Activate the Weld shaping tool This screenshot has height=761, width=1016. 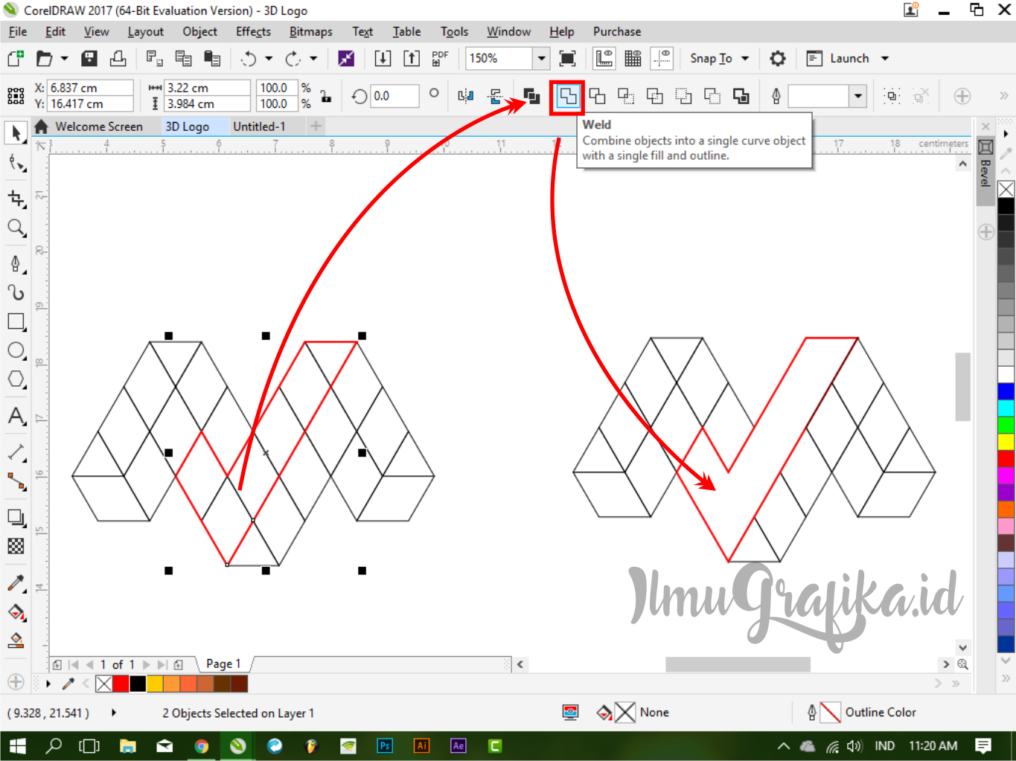pyautogui.click(x=566, y=95)
